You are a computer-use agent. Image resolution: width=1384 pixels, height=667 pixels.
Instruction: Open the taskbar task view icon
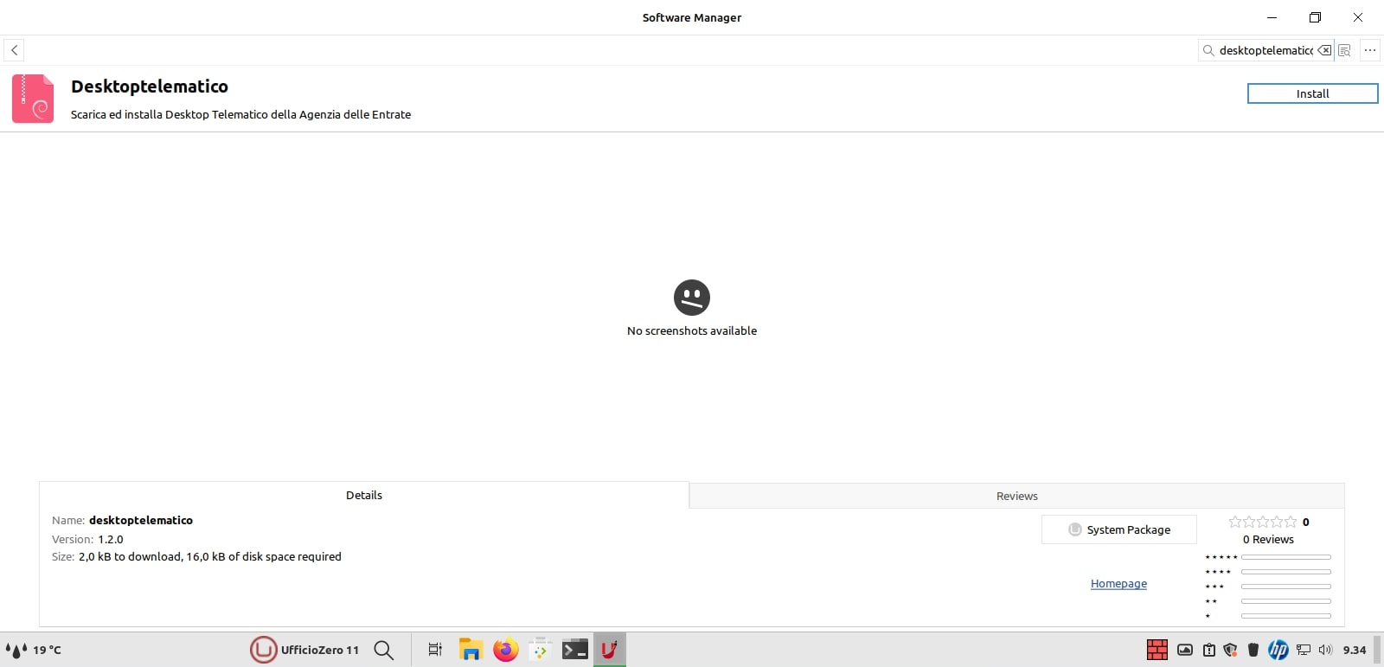[x=435, y=650]
